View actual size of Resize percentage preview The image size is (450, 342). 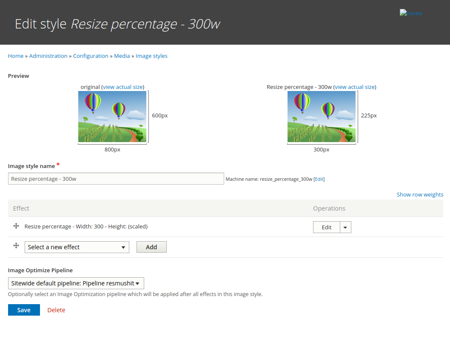355,87
